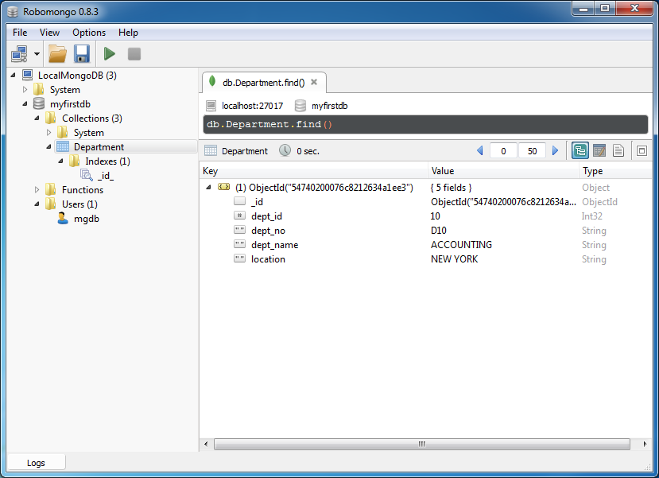Close the db.Department.find() tab
Image resolution: width=659 pixels, height=478 pixels.
tap(314, 82)
